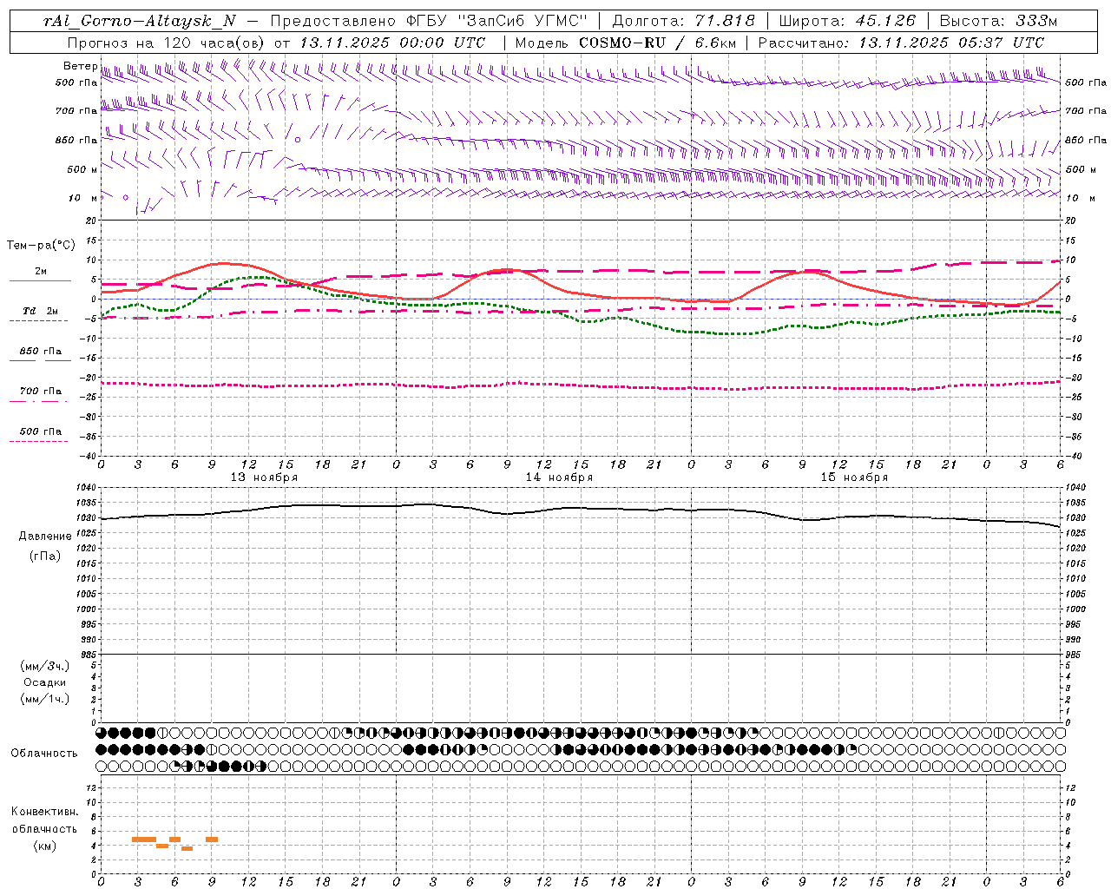Click the (мм/1ч.) precipitation unit label
This screenshot has height=889, width=1111.
[x=45, y=699]
